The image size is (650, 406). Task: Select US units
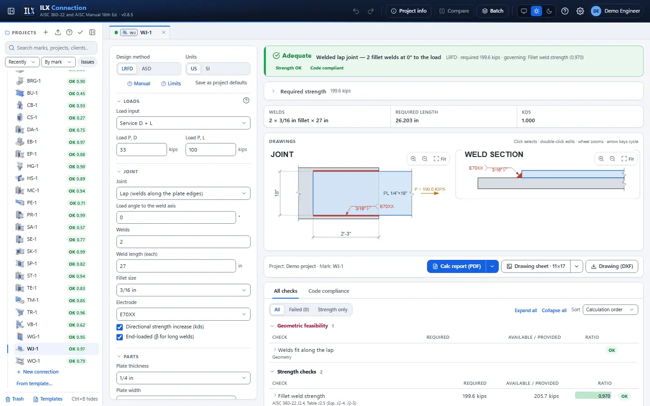[x=194, y=69]
